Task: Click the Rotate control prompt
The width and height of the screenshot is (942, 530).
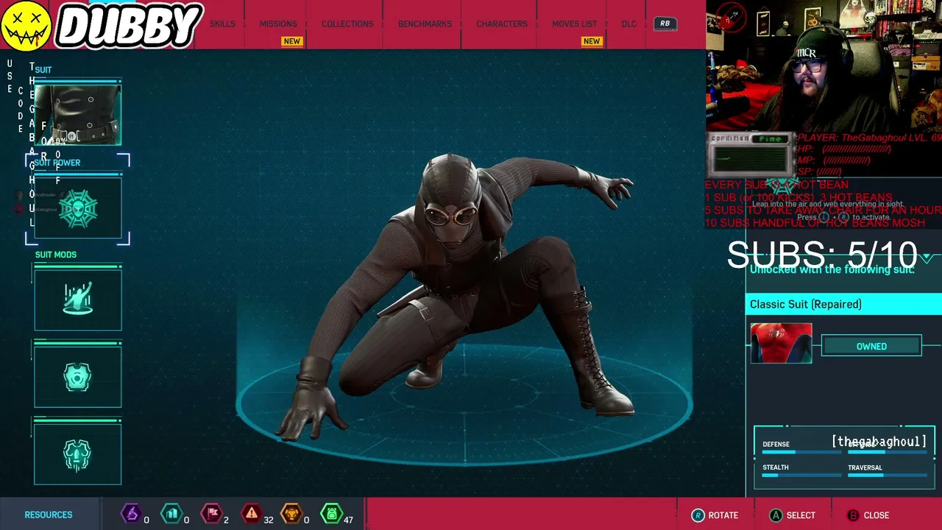Action: 715,515
